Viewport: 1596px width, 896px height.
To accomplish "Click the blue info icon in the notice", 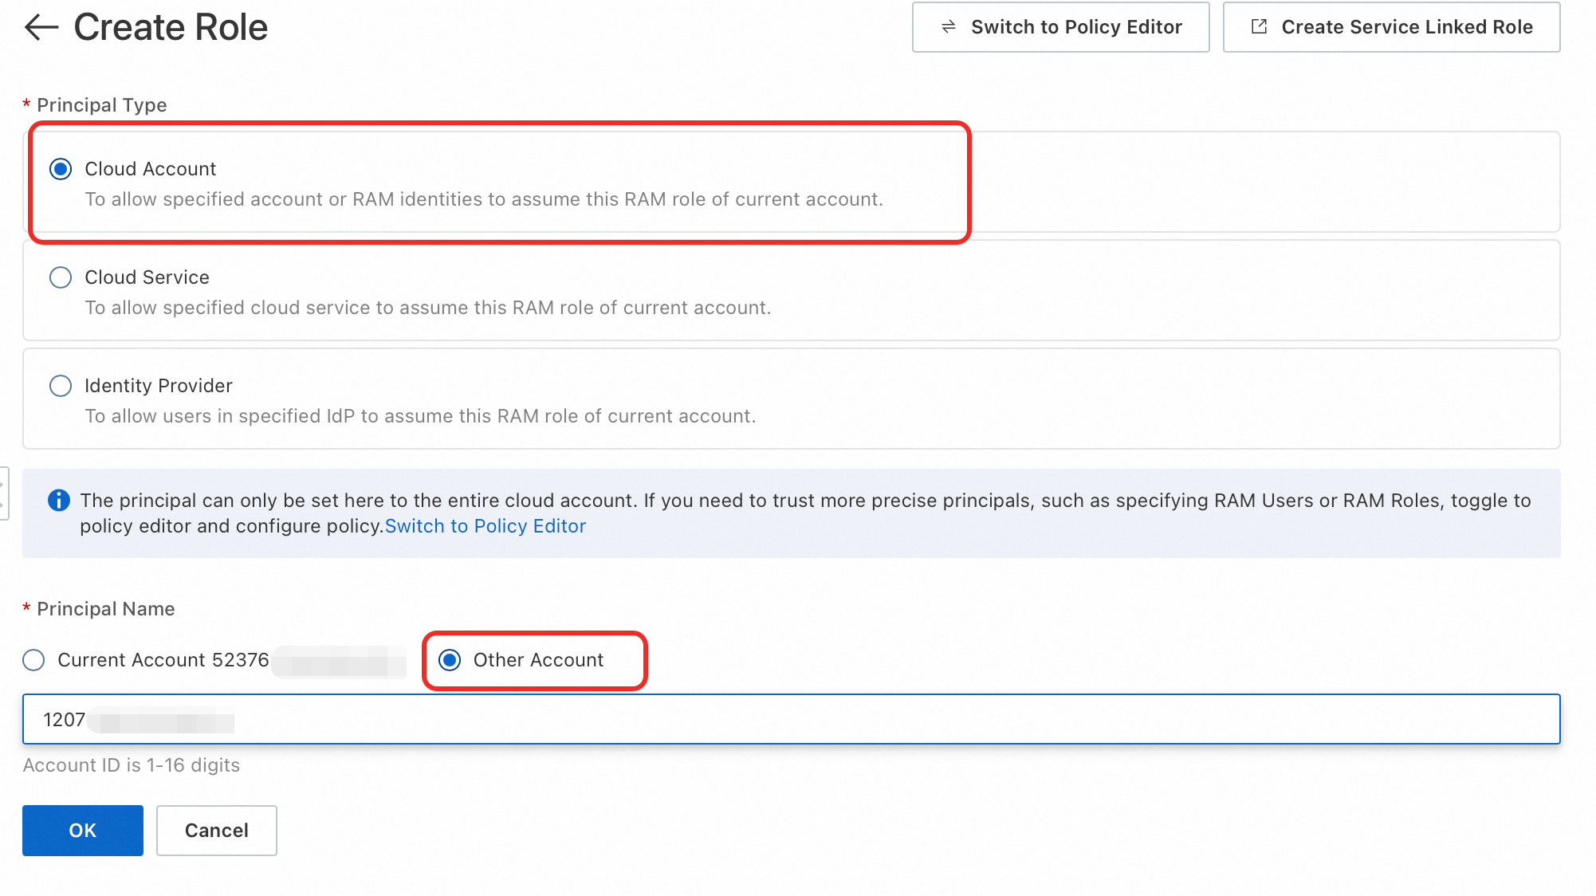I will (x=58, y=501).
